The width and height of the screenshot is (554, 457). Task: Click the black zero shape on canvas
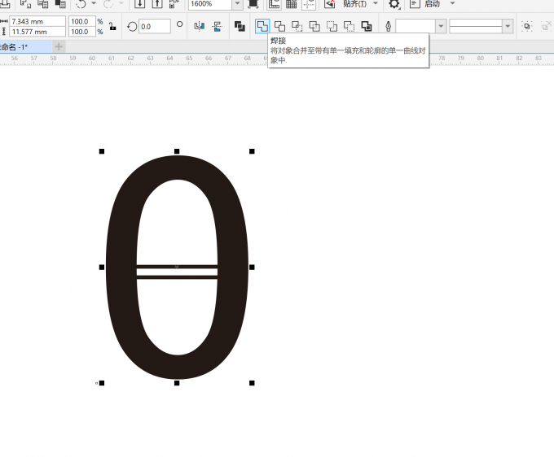click(x=122, y=268)
